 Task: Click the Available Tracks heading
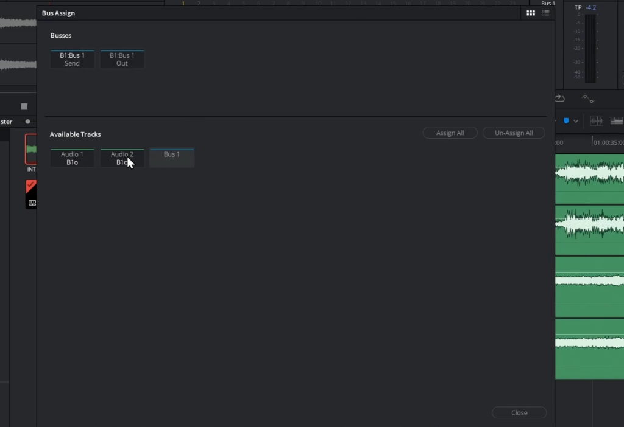click(x=75, y=134)
